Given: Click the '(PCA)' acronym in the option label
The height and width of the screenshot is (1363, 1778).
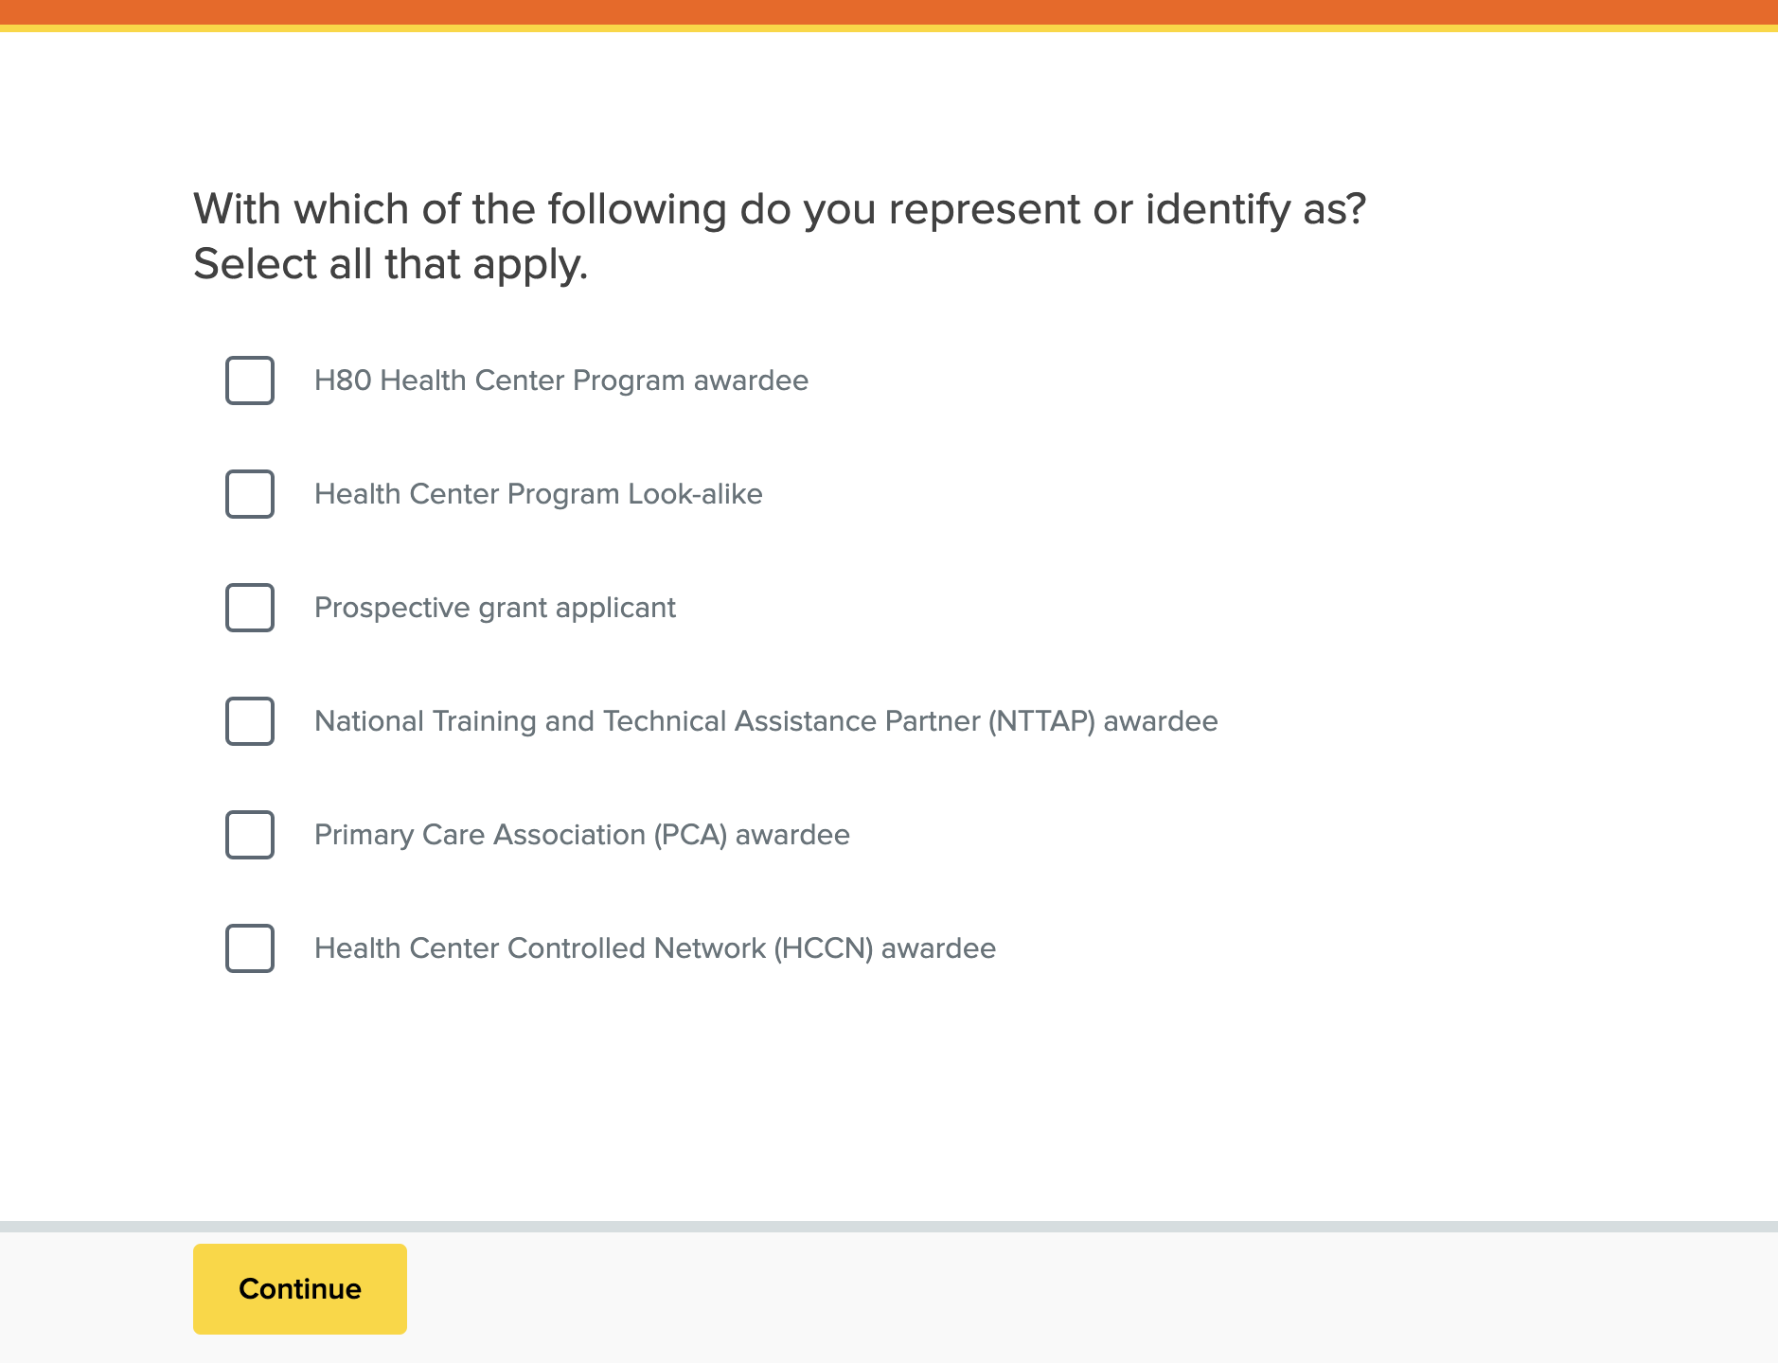Looking at the screenshot, I should pos(690,835).
